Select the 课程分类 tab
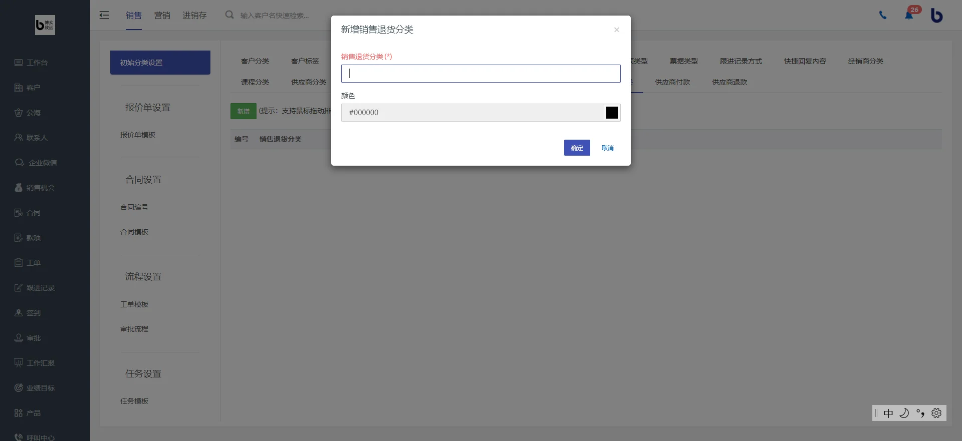Image resolution: width=962 pixels, height=441 pixels. tap(255, 82)
